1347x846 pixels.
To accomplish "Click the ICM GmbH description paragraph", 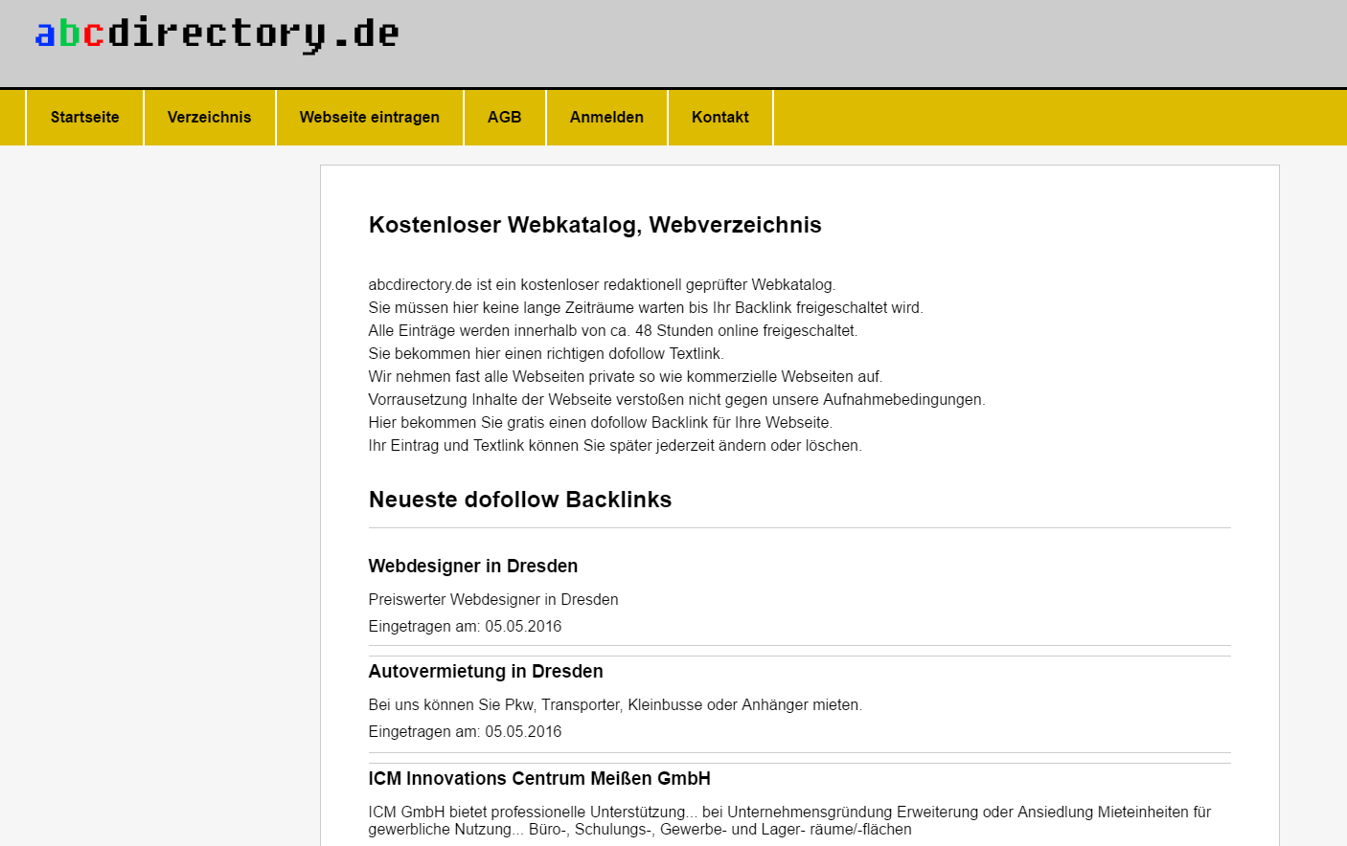I will [790, 820].
